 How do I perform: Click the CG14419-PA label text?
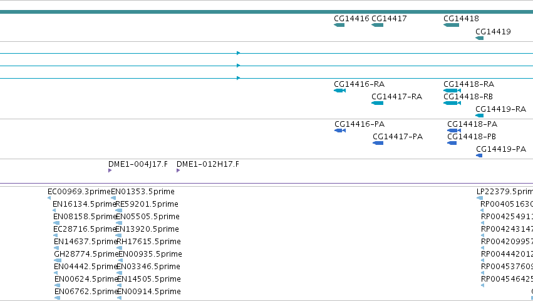click(x=501, y=149)
